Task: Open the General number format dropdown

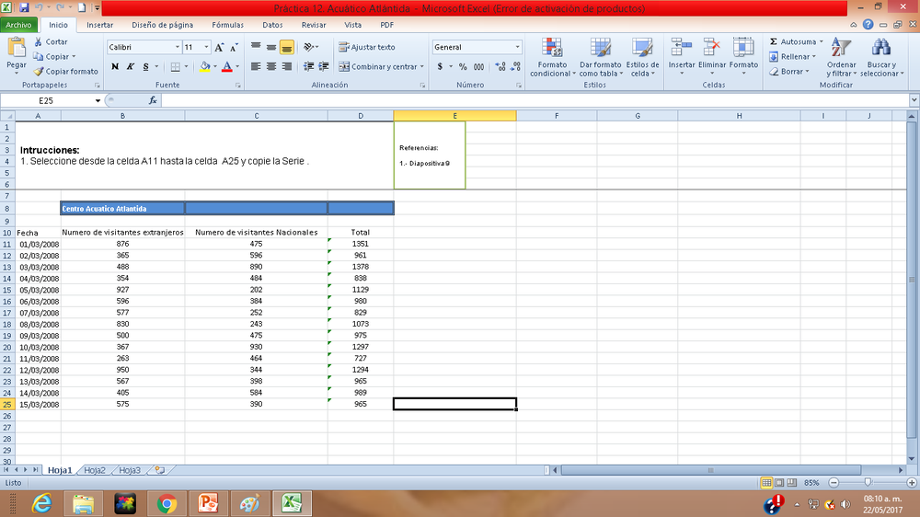Action: click(517, 47)
